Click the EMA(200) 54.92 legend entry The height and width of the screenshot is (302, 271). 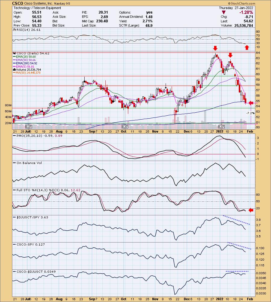(x=25, y=63)
